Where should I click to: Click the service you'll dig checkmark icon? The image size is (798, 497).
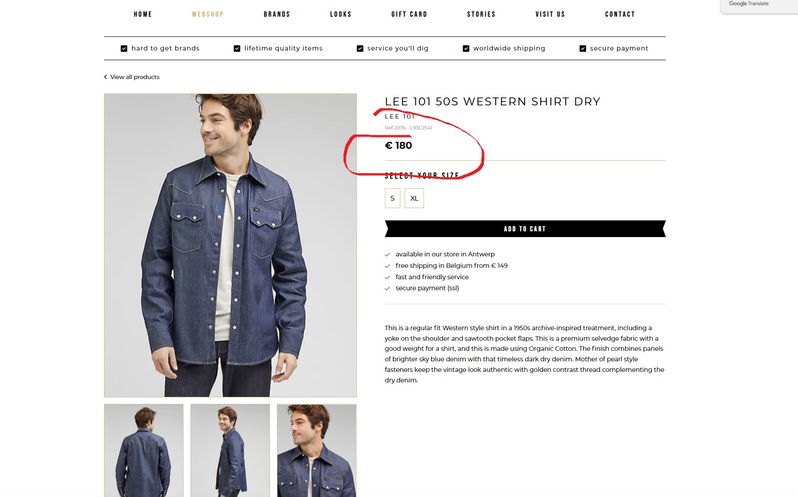[x=360, y=48]
